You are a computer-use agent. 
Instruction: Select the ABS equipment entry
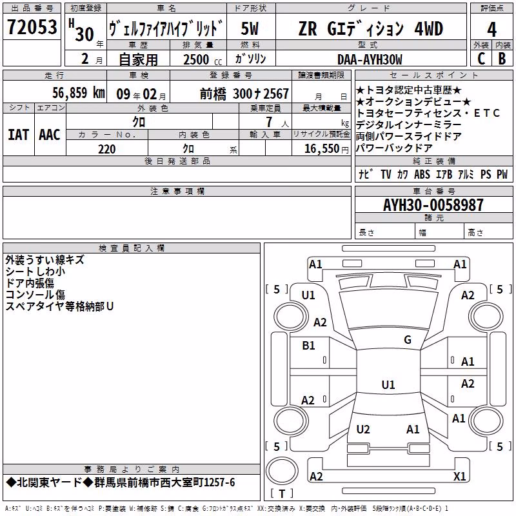tap(422, 174)
